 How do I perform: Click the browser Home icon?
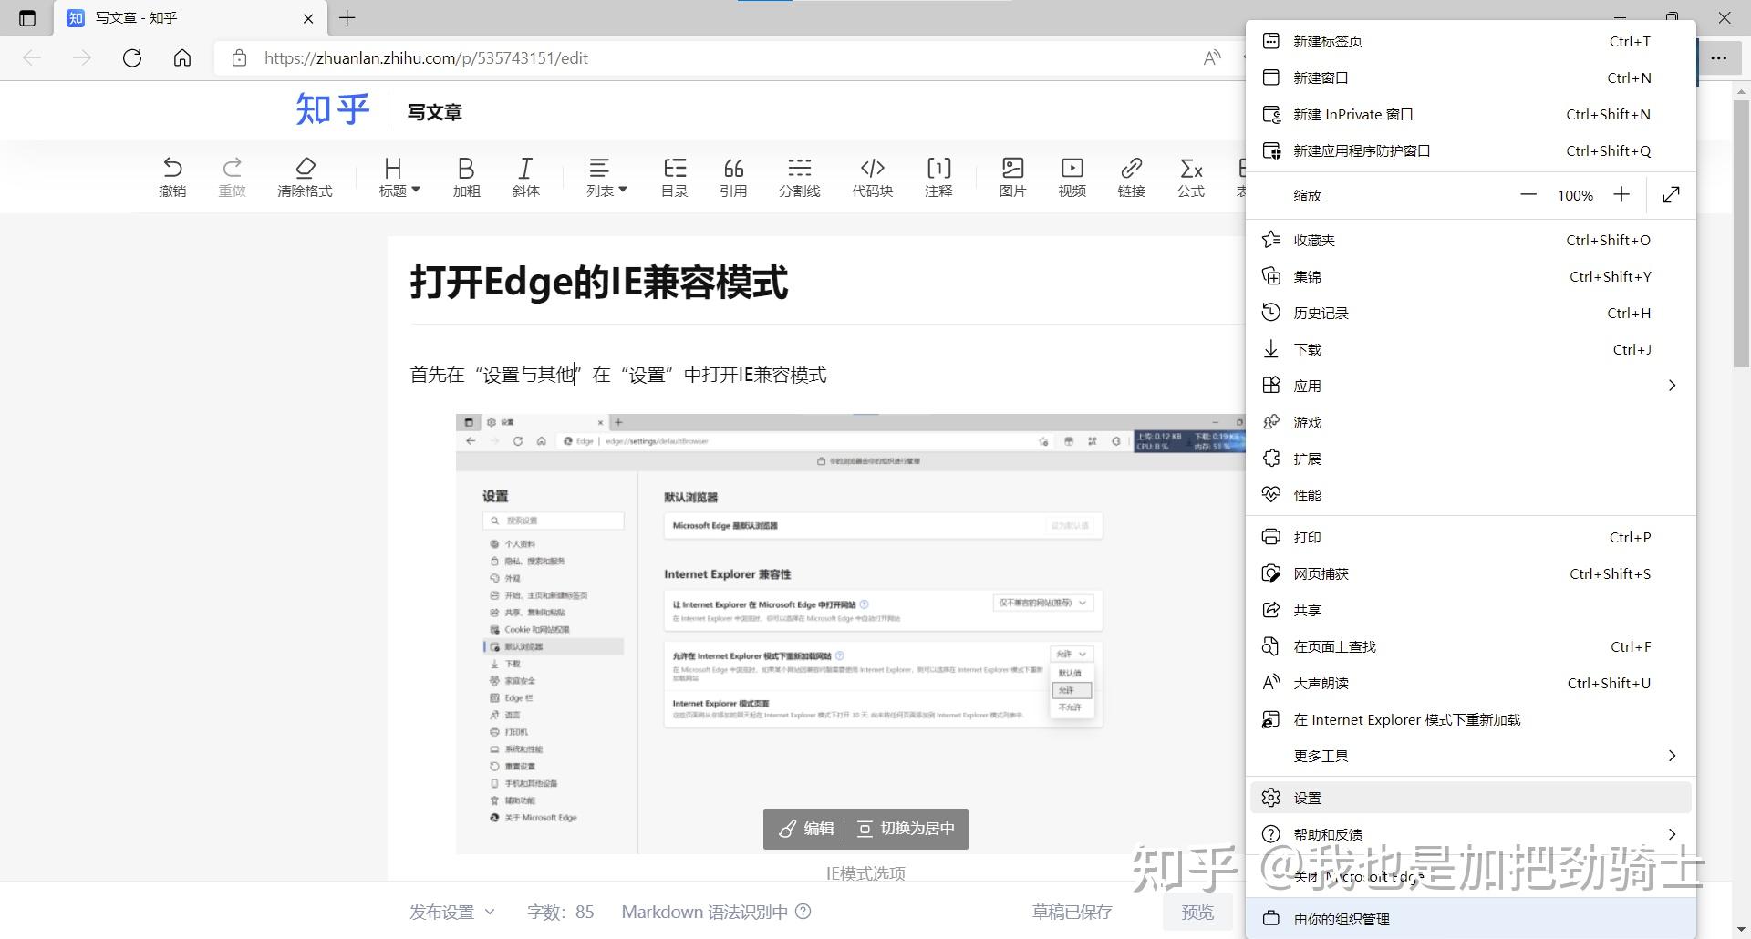pyautogui.click(x=182, y=58)
